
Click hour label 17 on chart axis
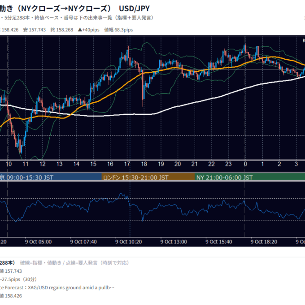[127, 164]
